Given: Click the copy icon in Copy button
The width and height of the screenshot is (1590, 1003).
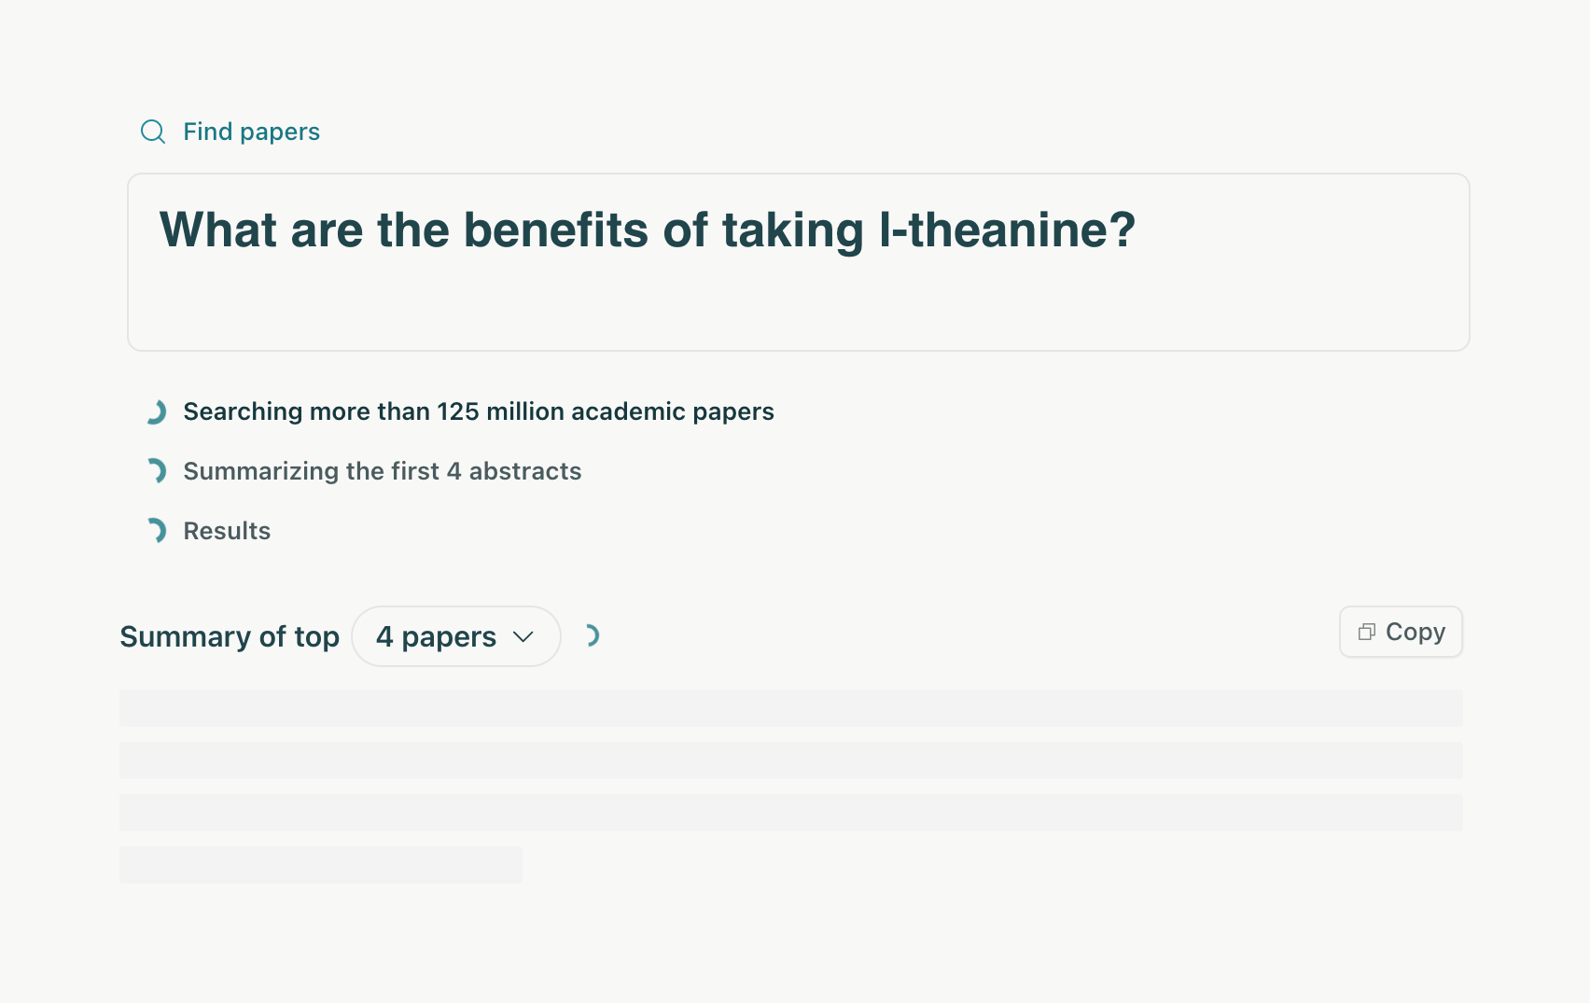Looking at the screenshot, I should (1366, 633).
